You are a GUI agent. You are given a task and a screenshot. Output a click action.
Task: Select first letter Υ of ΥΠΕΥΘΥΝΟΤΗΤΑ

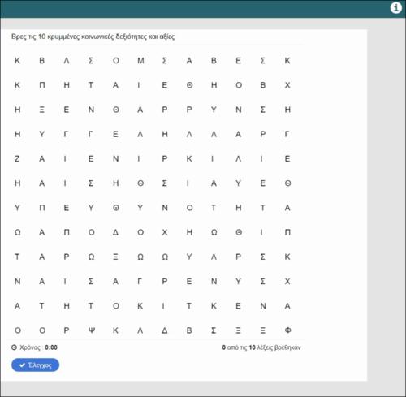click(x=17, y=208)
